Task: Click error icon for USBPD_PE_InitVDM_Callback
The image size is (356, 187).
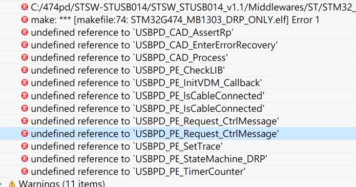Action: [25, 82]
